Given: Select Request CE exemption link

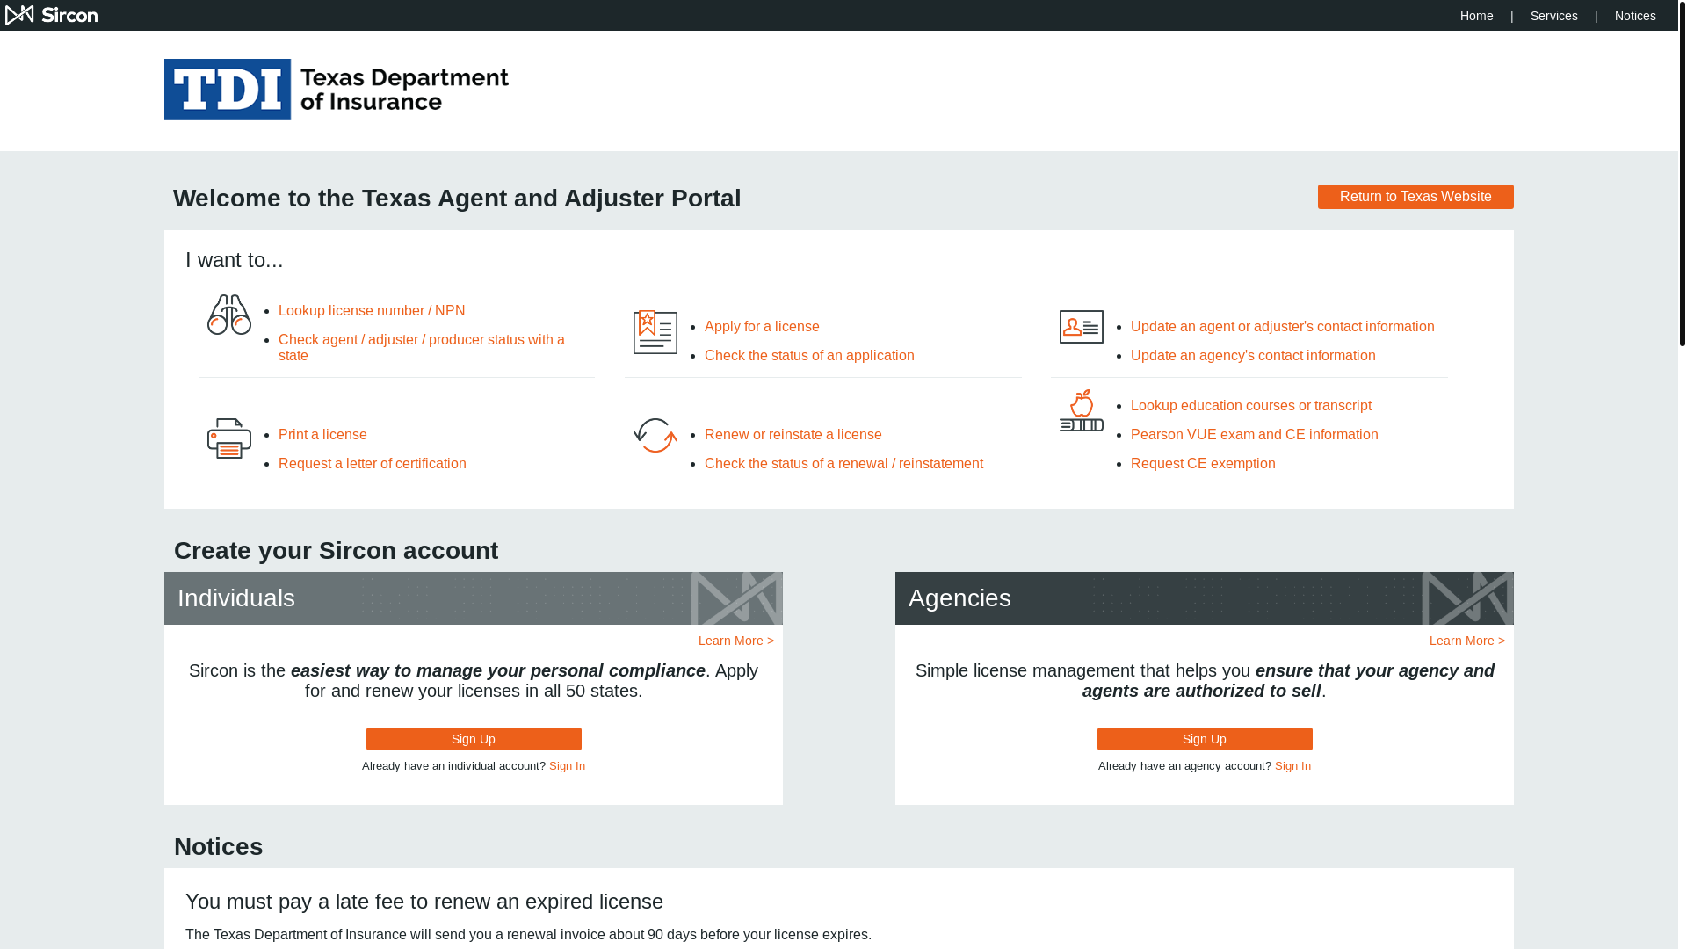Looking at the screenshot, I should coord(1203,464).
